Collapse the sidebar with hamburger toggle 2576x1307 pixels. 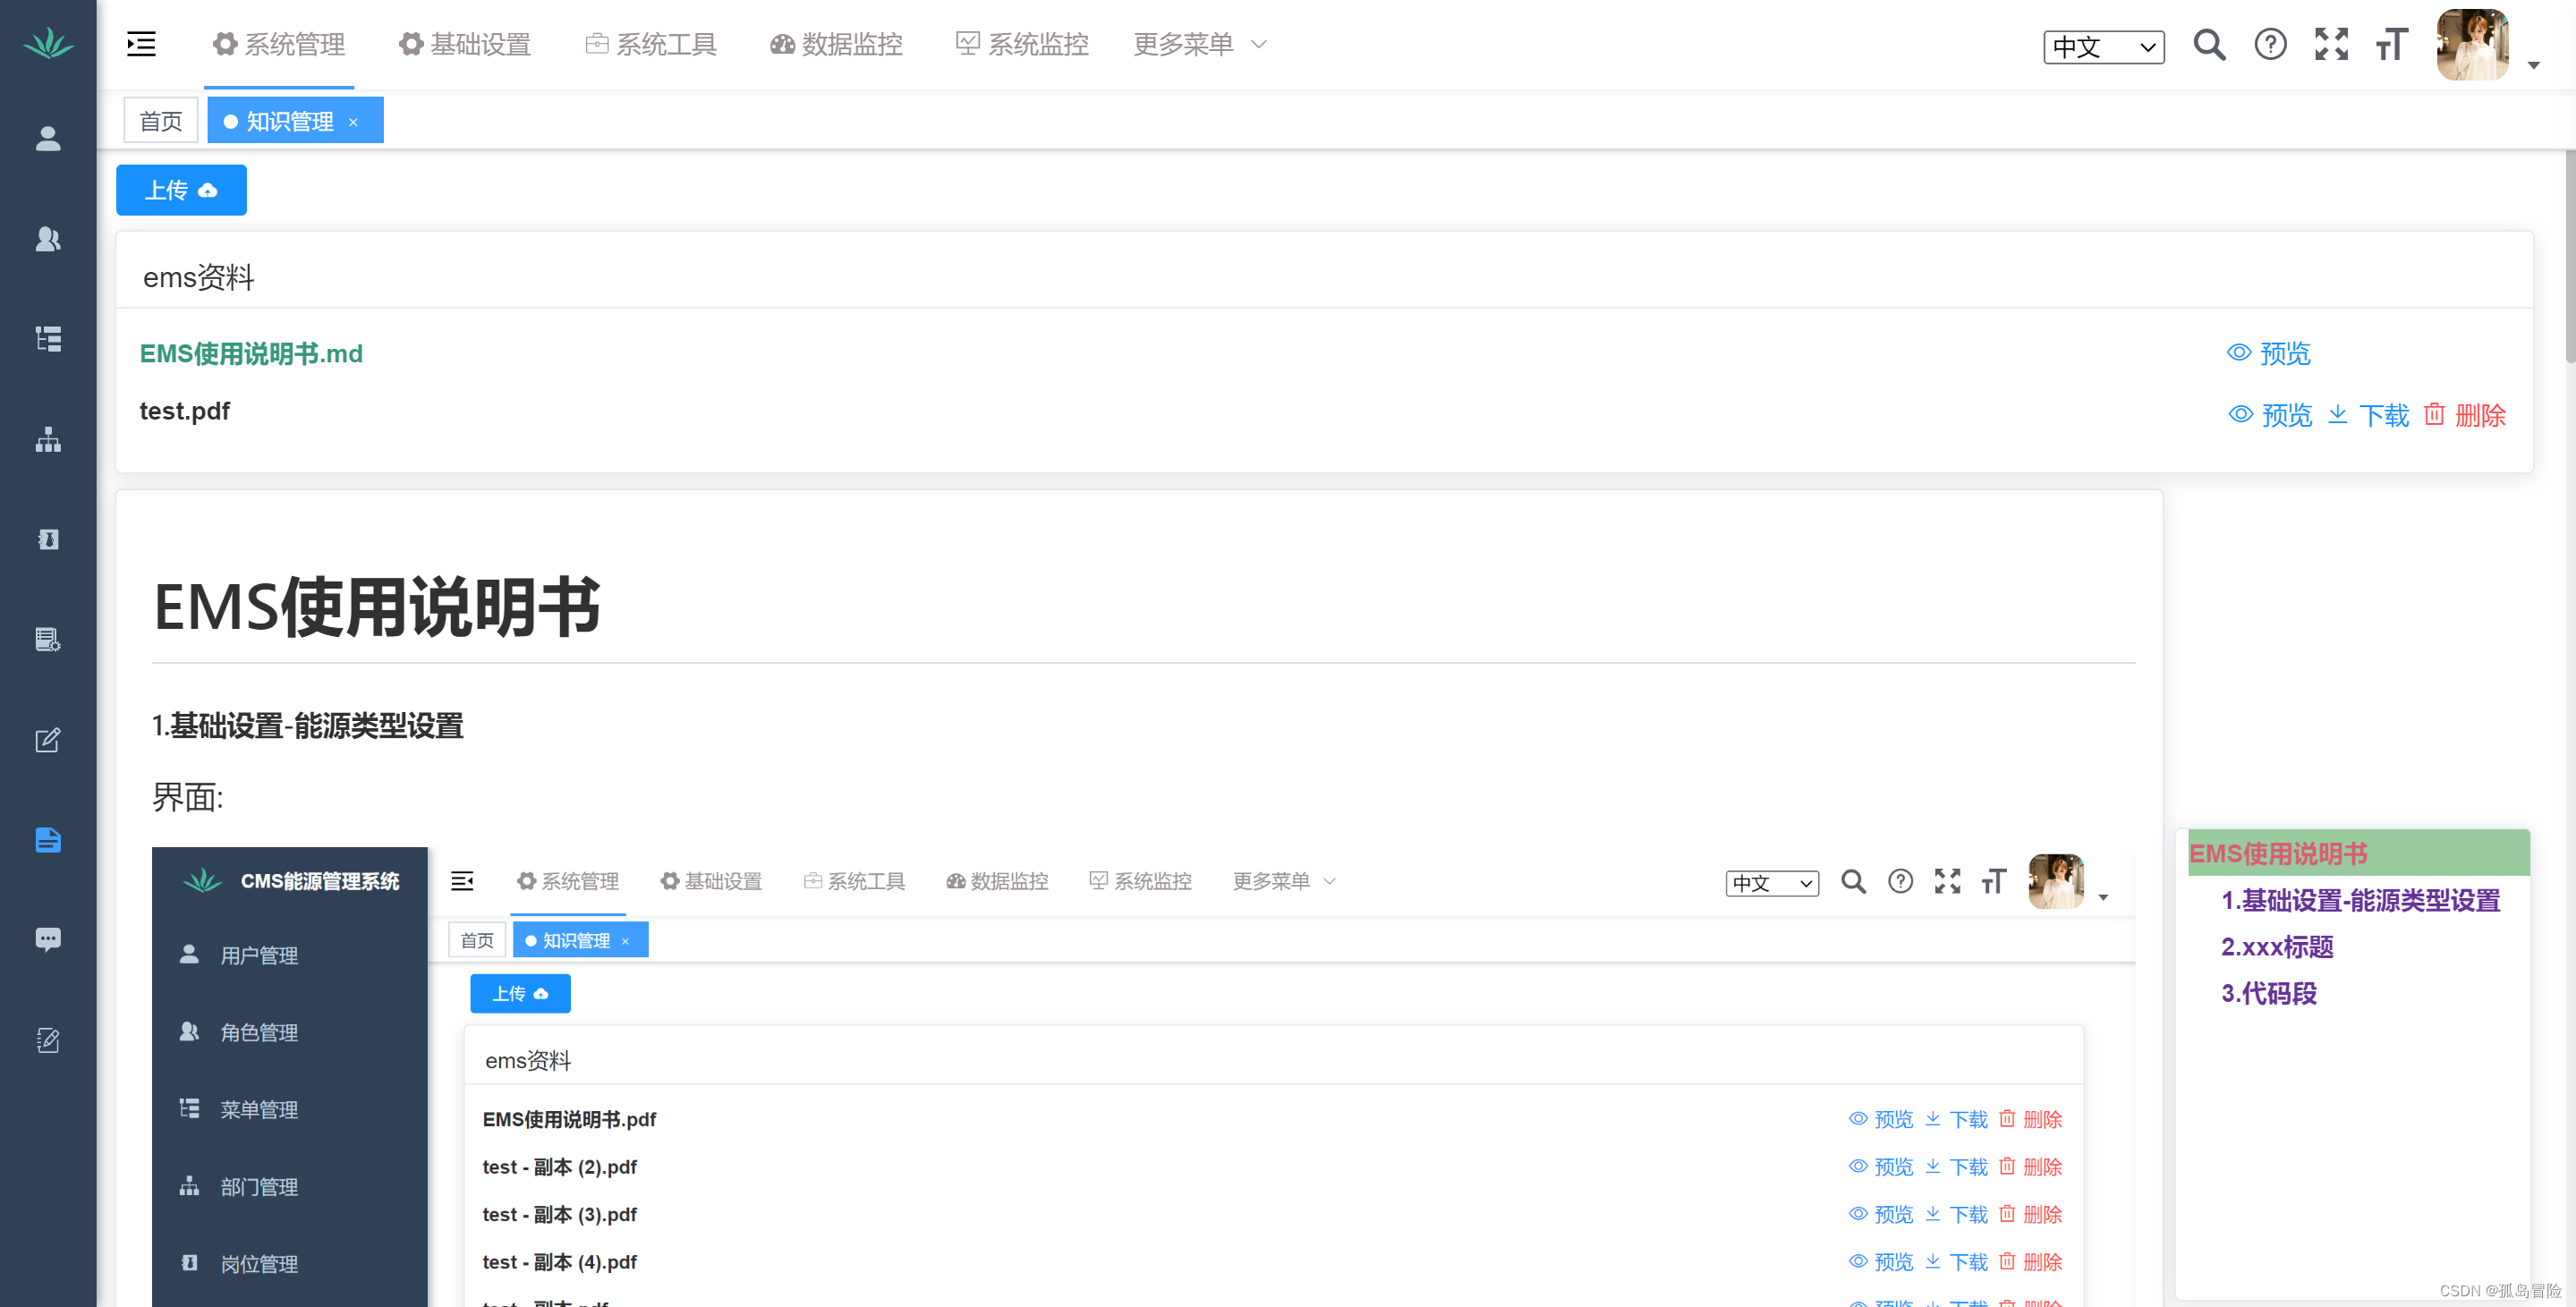point(141,44)
